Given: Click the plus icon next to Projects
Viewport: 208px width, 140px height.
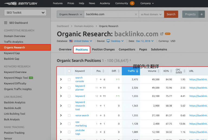Looking at the screenshot, I should click(201, 14).
